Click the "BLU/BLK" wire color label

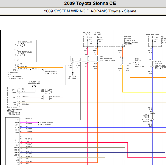coord(29,151)
